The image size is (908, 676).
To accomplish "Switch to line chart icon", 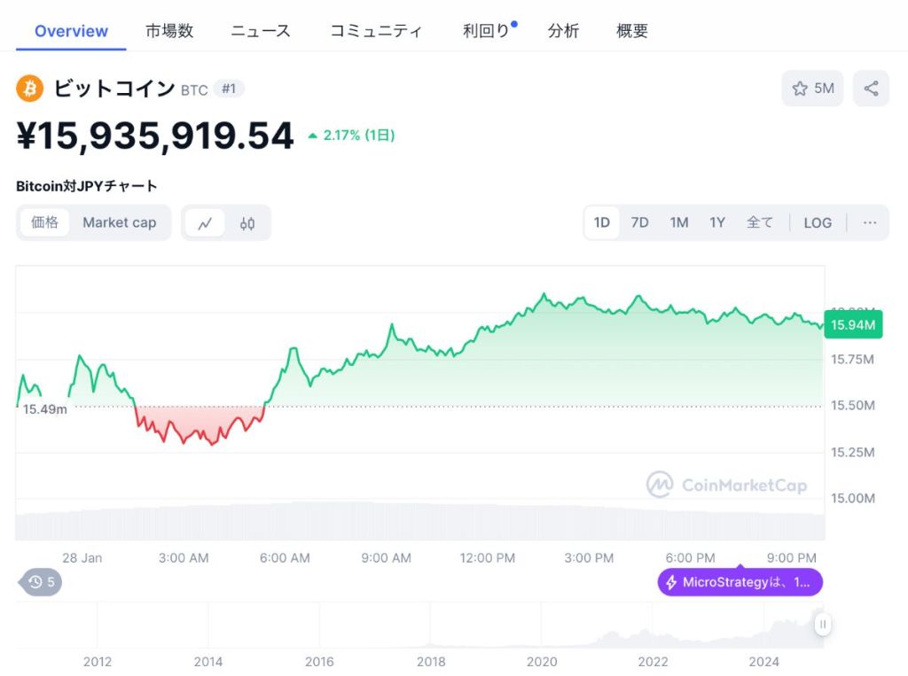I will click(x=205, y=223).
